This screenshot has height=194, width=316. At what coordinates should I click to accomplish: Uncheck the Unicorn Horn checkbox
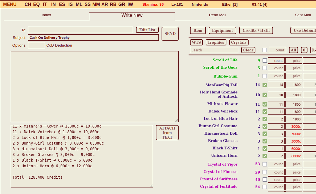[x=265, y=156]
